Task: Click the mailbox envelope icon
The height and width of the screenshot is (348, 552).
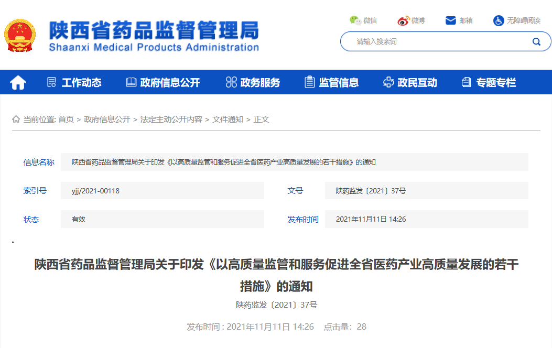Action: coord(451,20)
